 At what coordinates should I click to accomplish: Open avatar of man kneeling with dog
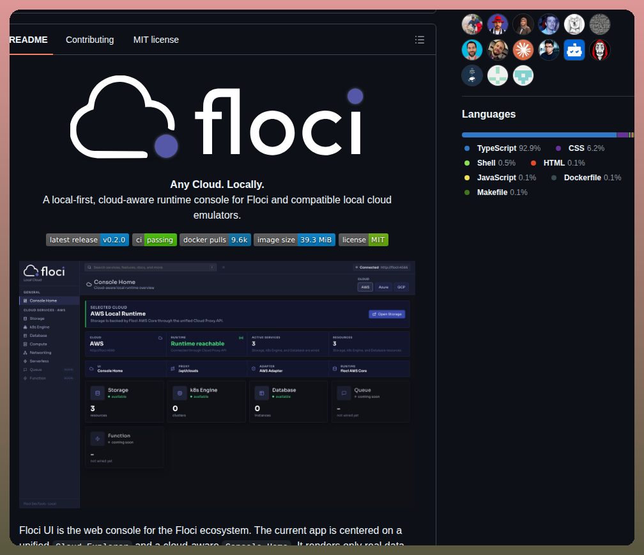coord(472,24)
